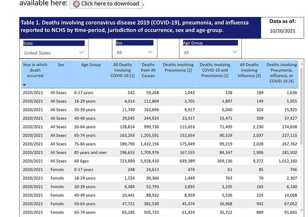Image resolution: width=308 pixels, height=217 pixels.
Task: Click the value 175,449
Action: pyautogui.click(x=187, y=144)
